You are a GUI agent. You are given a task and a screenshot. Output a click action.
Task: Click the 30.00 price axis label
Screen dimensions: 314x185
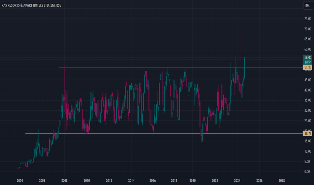308,110
